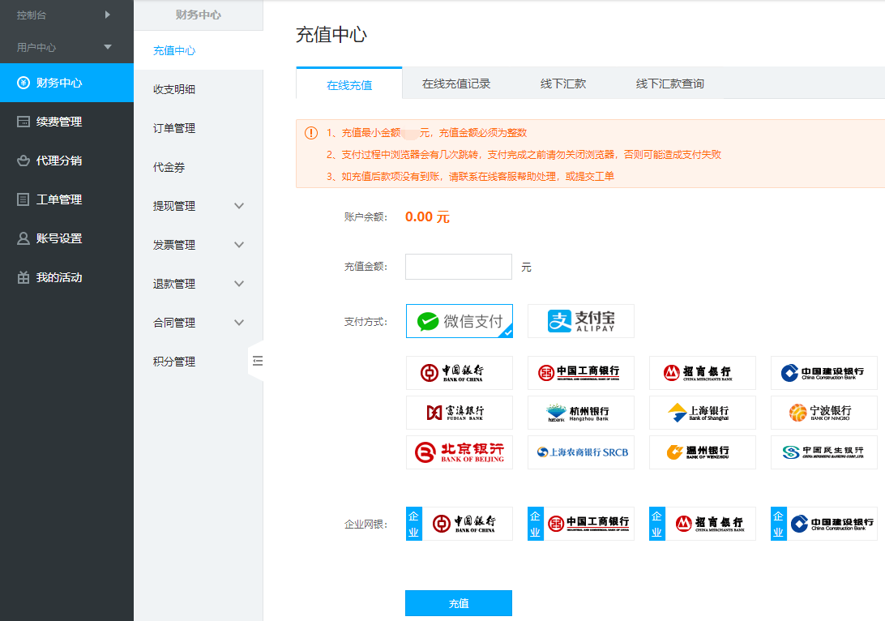
Task: Pick 企业 中国工商银行 corporate banking option
Action: 580,524
